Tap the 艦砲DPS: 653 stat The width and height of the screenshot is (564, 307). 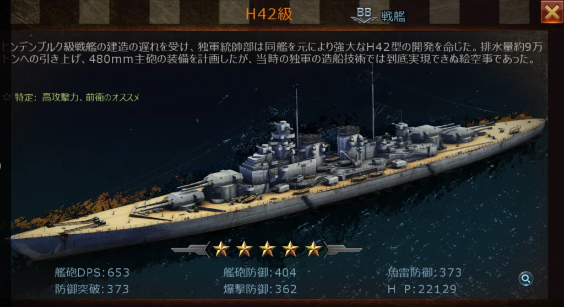click(92, 272)
